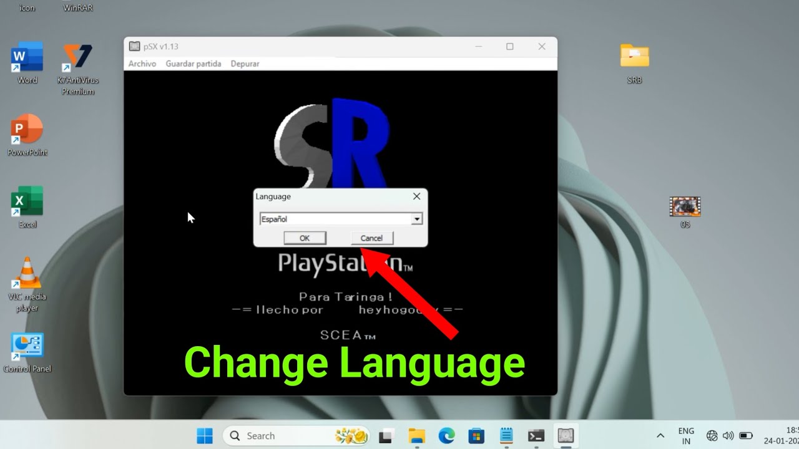Click the battery icon in tray
The height and width of the screenshot is (449, 799).
(745, 436)
